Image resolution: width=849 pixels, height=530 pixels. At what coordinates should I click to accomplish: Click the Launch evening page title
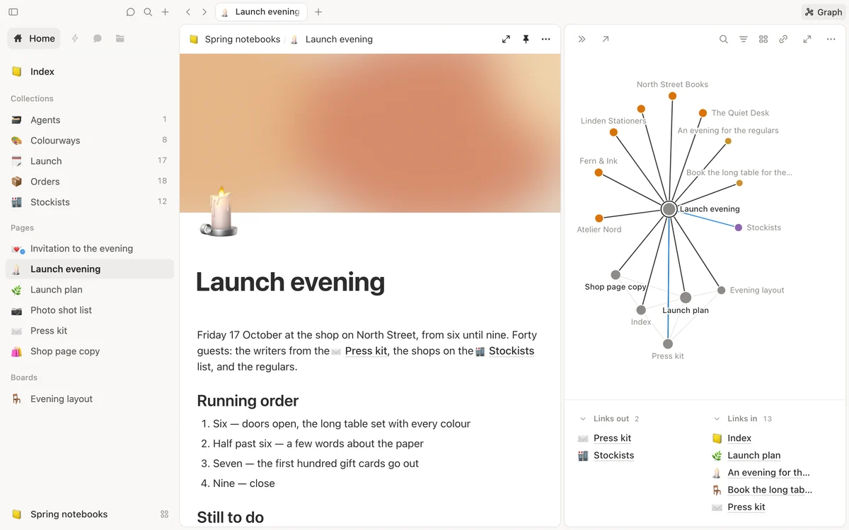[x=290, y=282]
